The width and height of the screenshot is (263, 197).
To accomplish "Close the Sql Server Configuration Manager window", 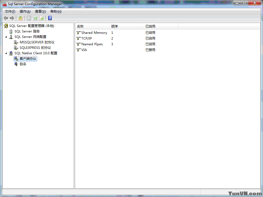I will [x=255, y=3].
